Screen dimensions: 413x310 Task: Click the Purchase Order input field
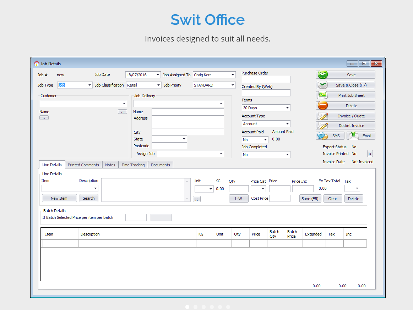266,79
